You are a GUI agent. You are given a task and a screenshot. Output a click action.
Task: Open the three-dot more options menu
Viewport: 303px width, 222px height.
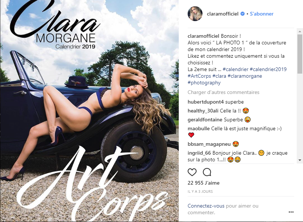(x=291, y=212)
